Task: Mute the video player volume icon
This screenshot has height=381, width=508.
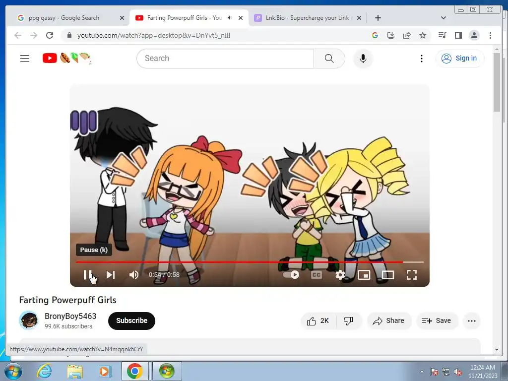Action: coord(134,275)
